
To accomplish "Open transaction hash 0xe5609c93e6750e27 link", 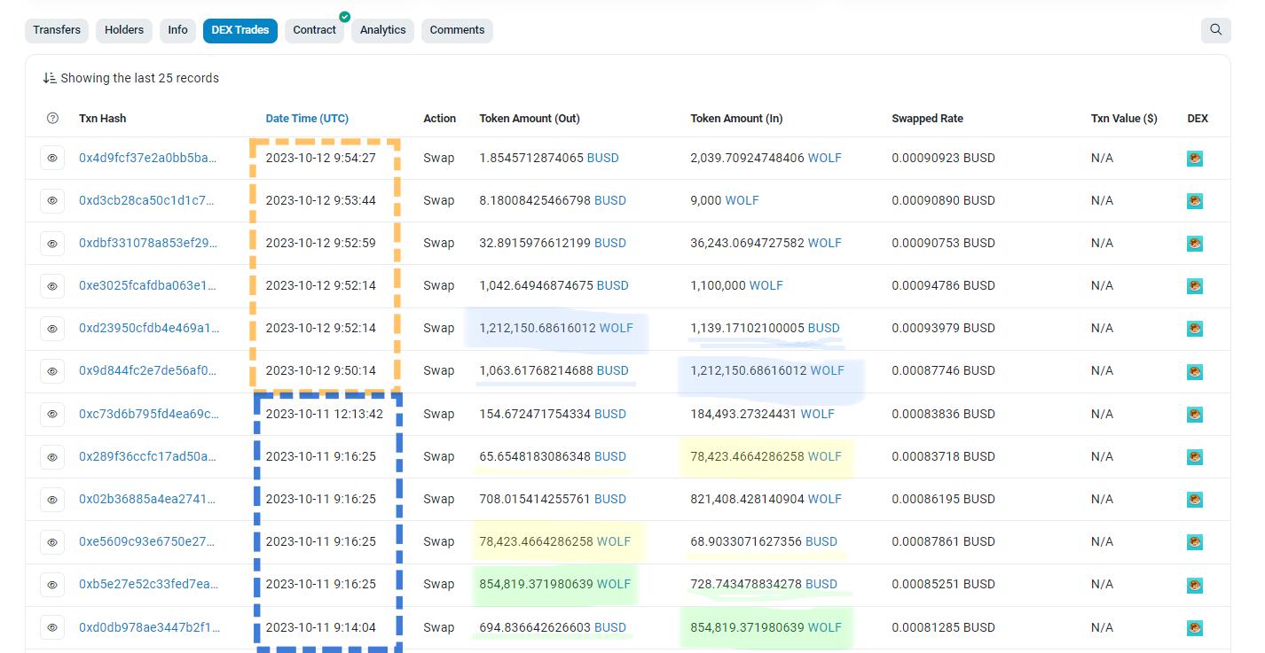I will (147, 541).
